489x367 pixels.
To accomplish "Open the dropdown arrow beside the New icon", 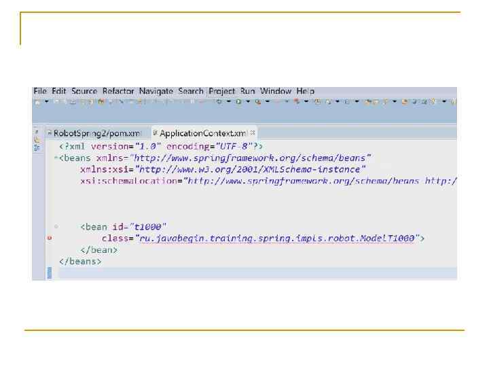I will [x=46, y=102].
